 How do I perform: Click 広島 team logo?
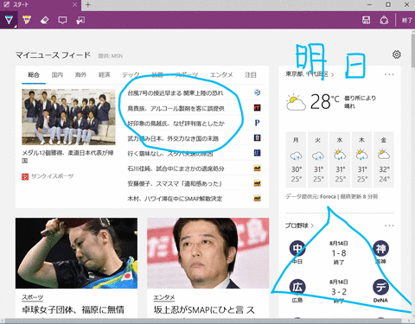point(297,287)
